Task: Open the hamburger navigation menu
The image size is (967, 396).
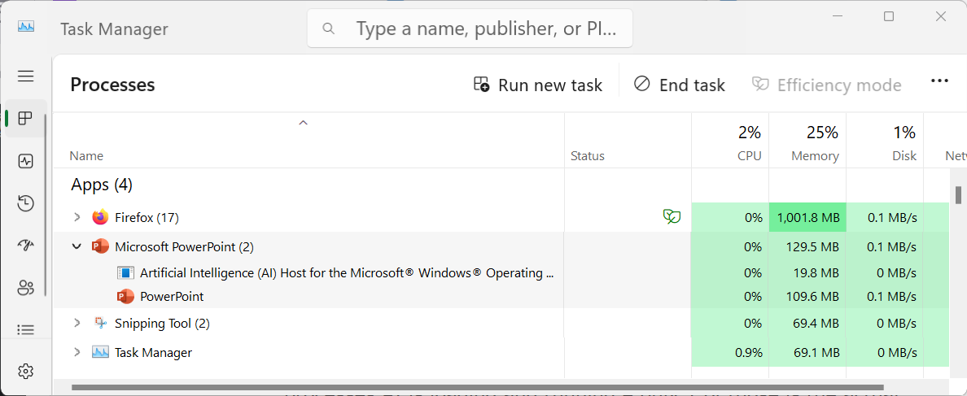Action: 25,76
